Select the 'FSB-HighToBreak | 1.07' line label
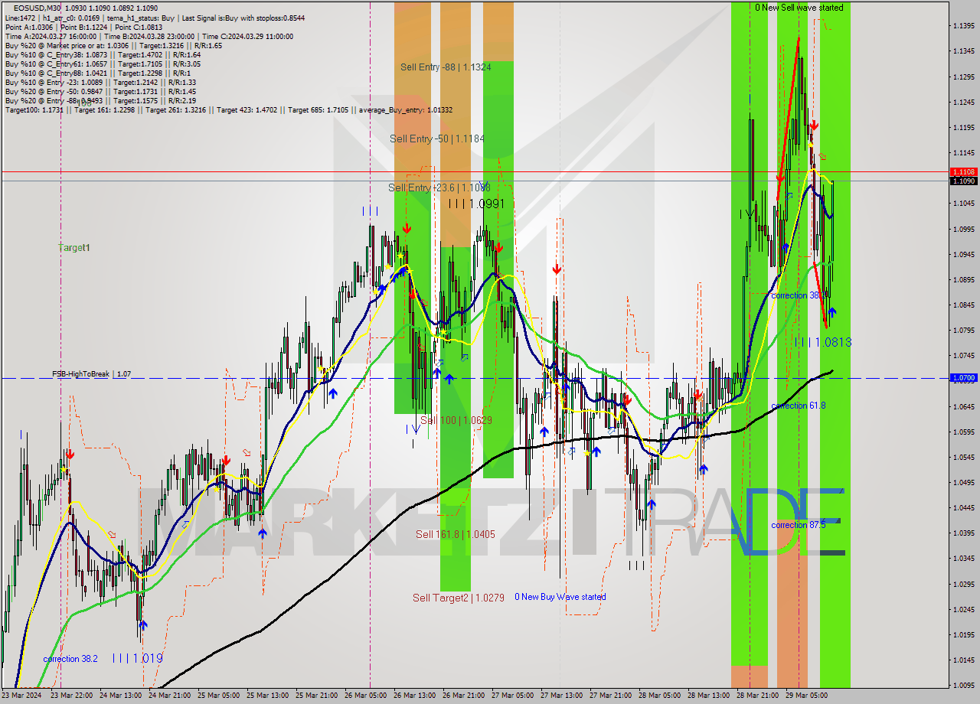The height and width of the screenshot is (704, 980). pos(91,374)
